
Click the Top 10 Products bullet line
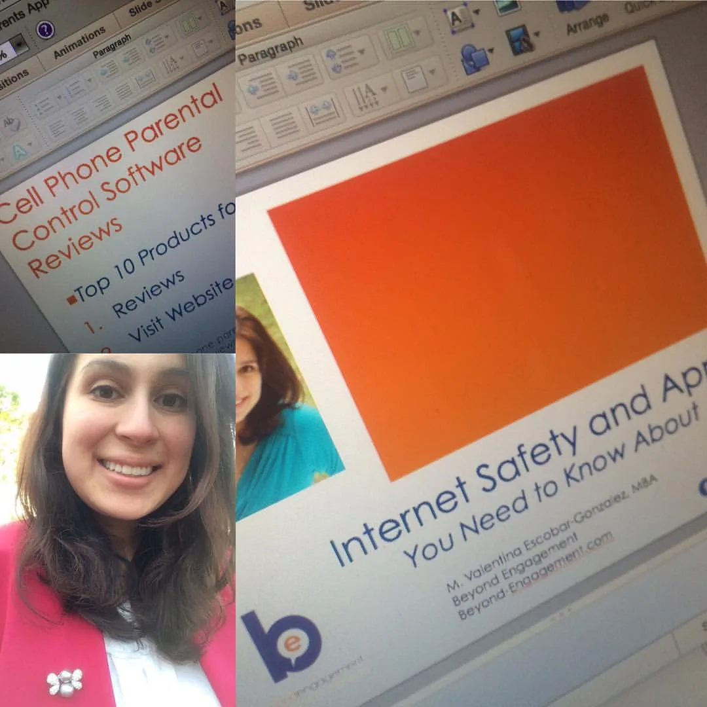coord(151,255)
